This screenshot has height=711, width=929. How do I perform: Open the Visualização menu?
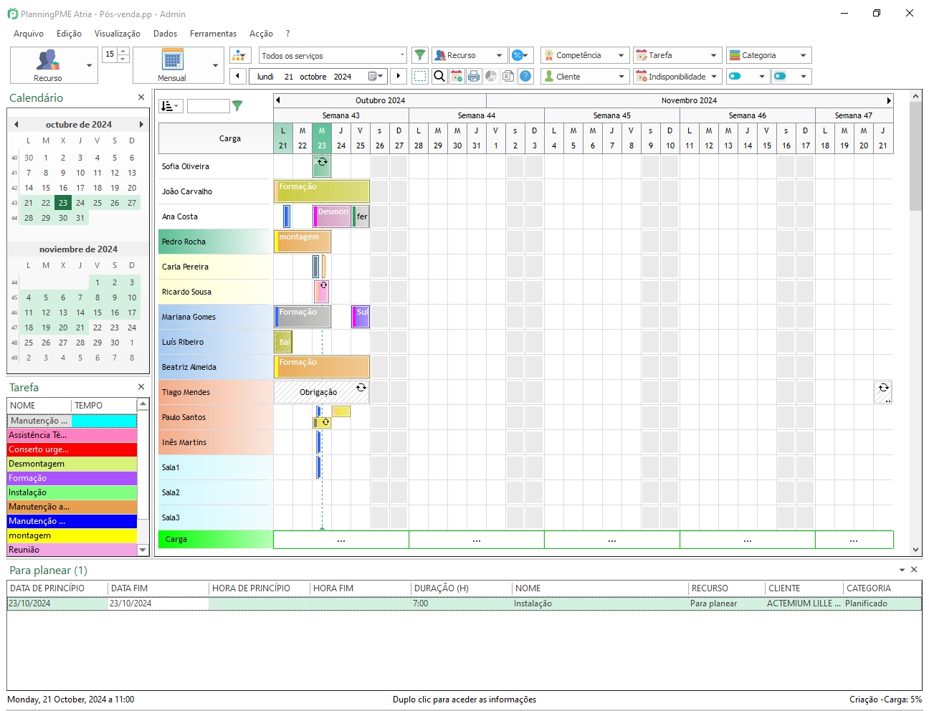click(118, 34)
